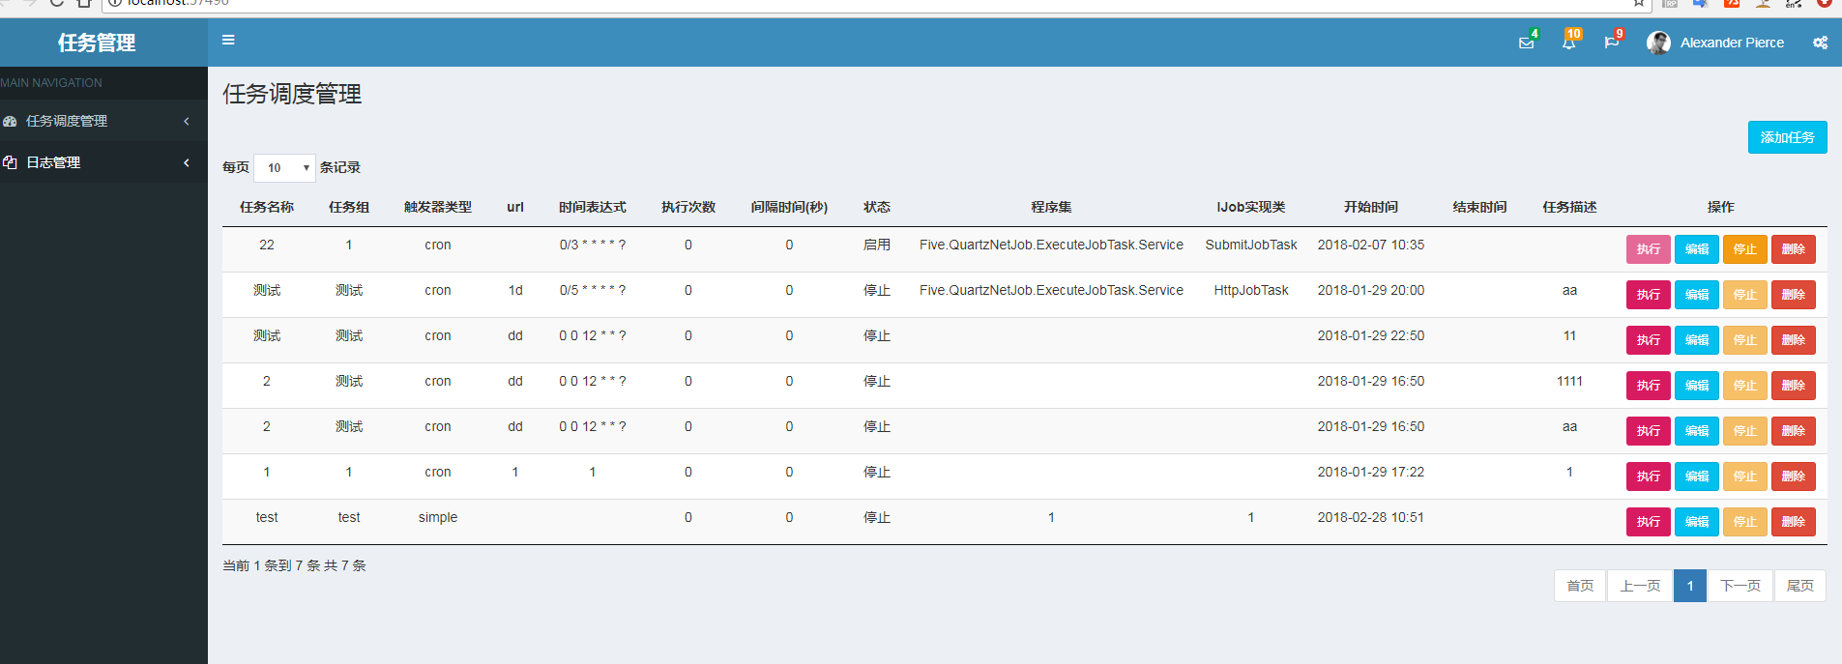Screen dimensions: 1842x664
Task: Click 删除 for task 22
Action: point(1793,249)
